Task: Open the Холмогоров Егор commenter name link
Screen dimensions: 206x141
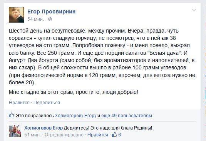Action: [44, 128]
